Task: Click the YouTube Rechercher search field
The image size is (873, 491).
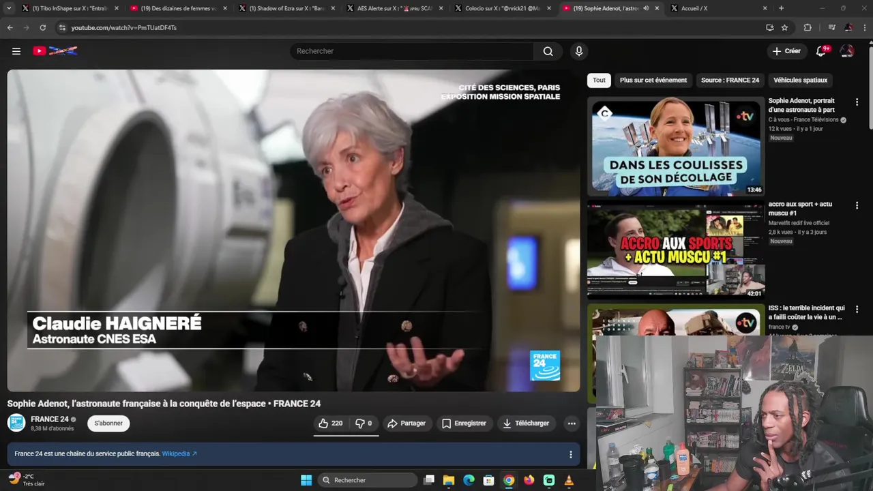Action: click(413, 51)
